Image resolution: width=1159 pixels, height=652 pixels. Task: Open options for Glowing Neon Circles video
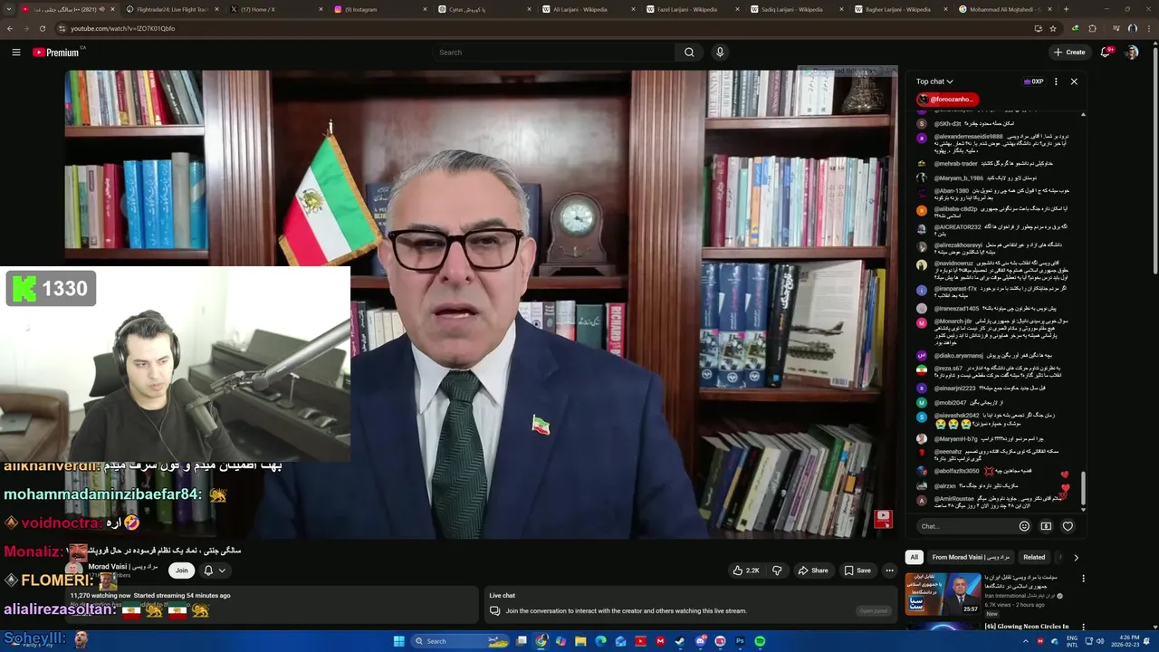click(1083, 628)
